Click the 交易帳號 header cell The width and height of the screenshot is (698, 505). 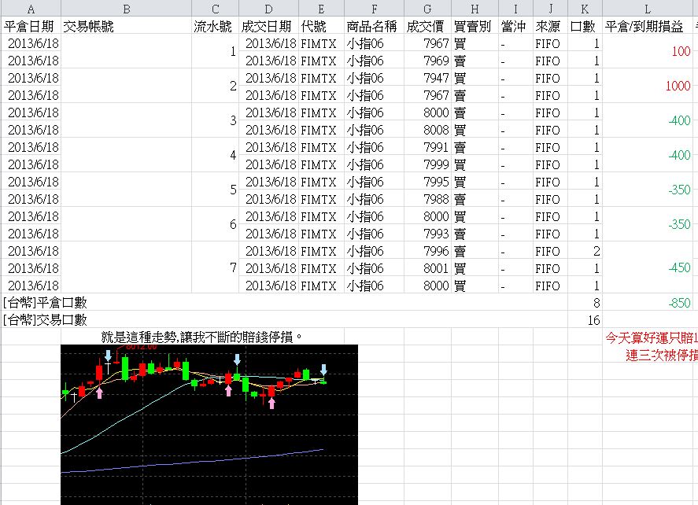127,26
